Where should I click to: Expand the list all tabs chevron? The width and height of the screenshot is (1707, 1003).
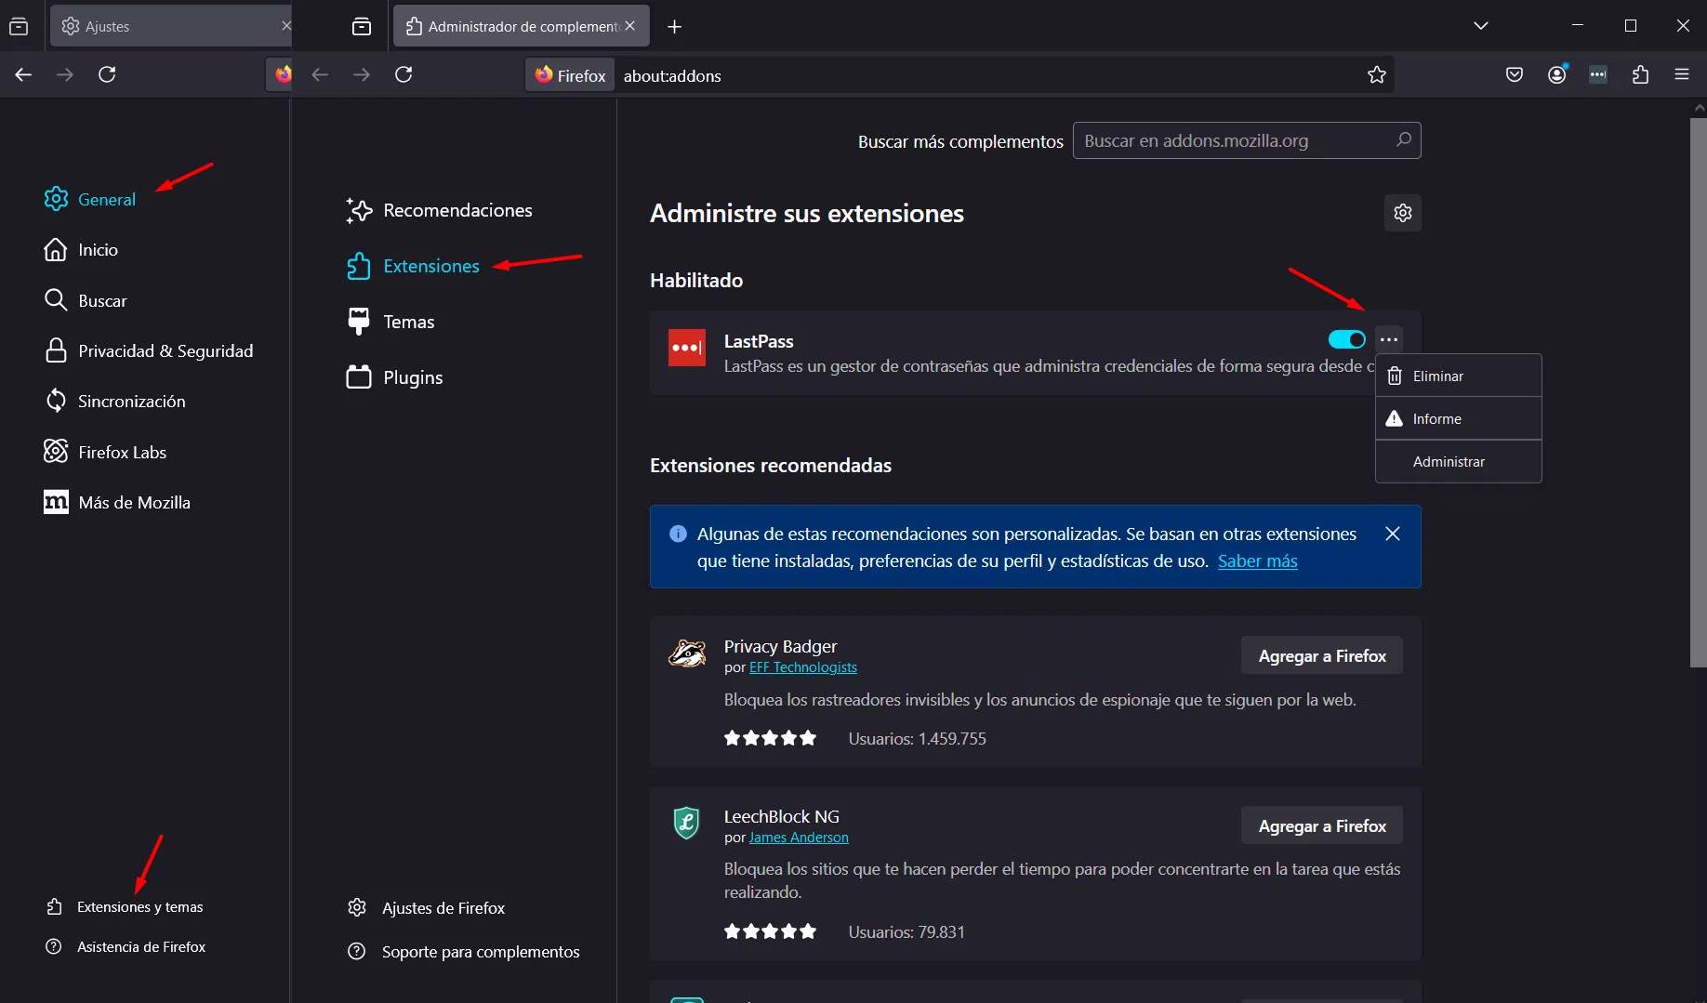tap(1481, 26)
